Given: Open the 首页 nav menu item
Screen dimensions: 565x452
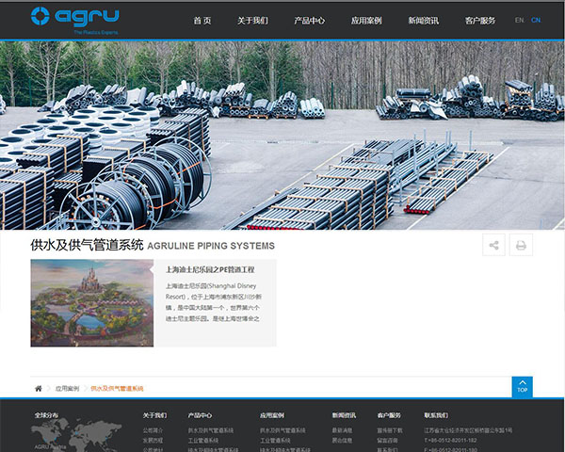Looking at the screenshot, I should point(202,20).
